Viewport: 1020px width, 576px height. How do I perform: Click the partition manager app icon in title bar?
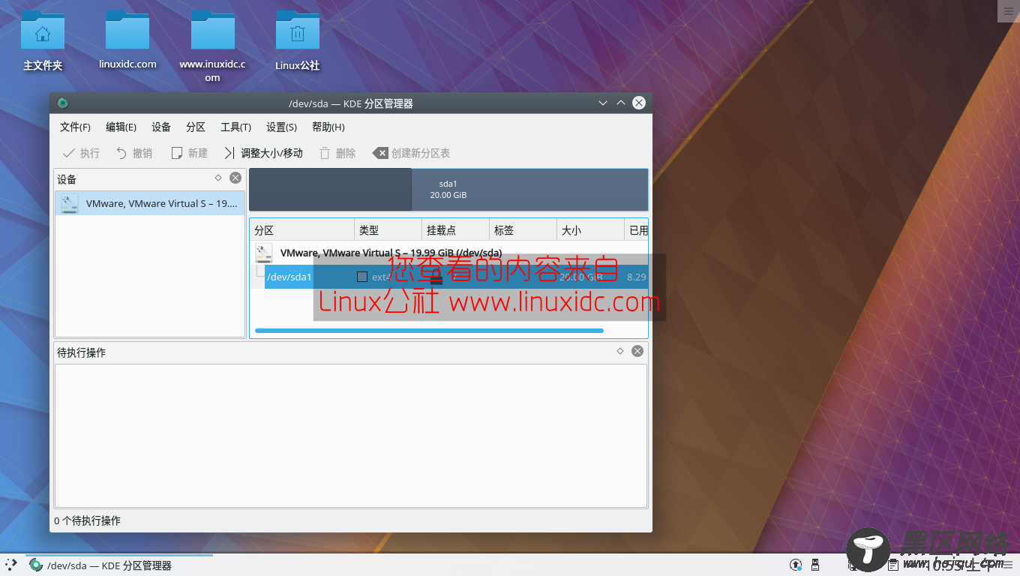tap(63, 103)
